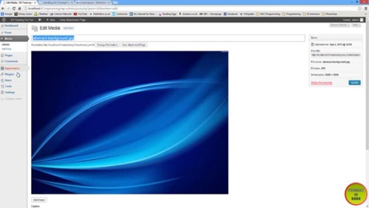Screen dimensions: 369x208
Task: Open the Photoshop bookmark folder
Action: [330, 14]
